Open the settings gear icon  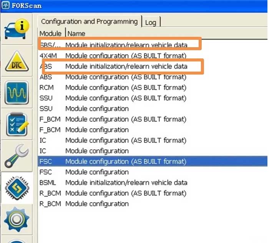(x=17, y=219)
